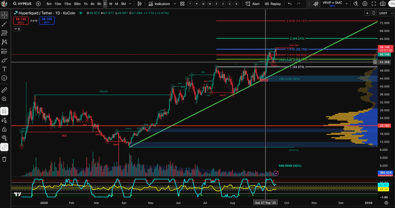Click the trash remove objects icon
Image resolution: width=395 pixels, height=208 pixels.
4,159
